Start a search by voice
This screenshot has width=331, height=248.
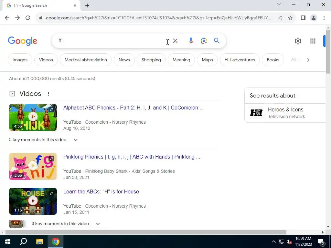pos(191,41)
